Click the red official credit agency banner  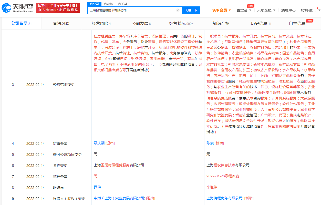58,8
